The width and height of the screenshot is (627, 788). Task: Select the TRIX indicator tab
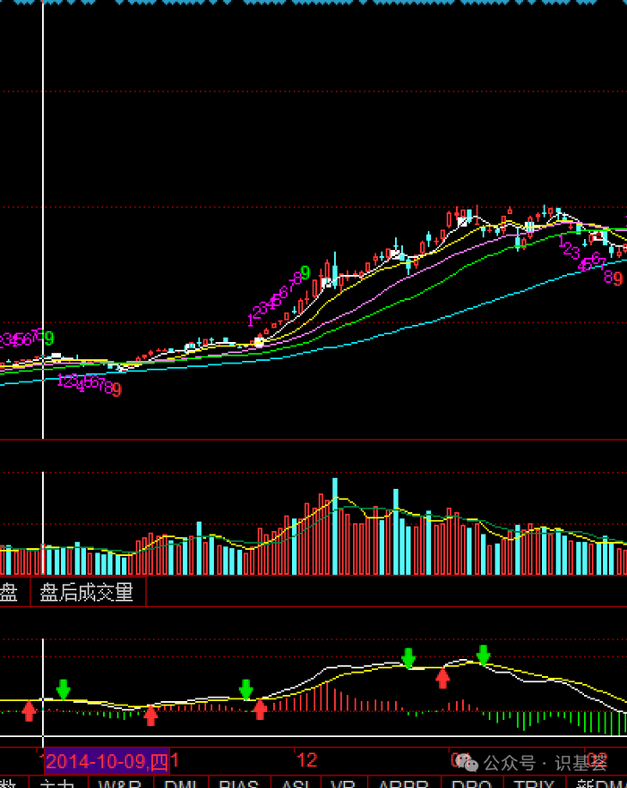[x=534, y=783]
